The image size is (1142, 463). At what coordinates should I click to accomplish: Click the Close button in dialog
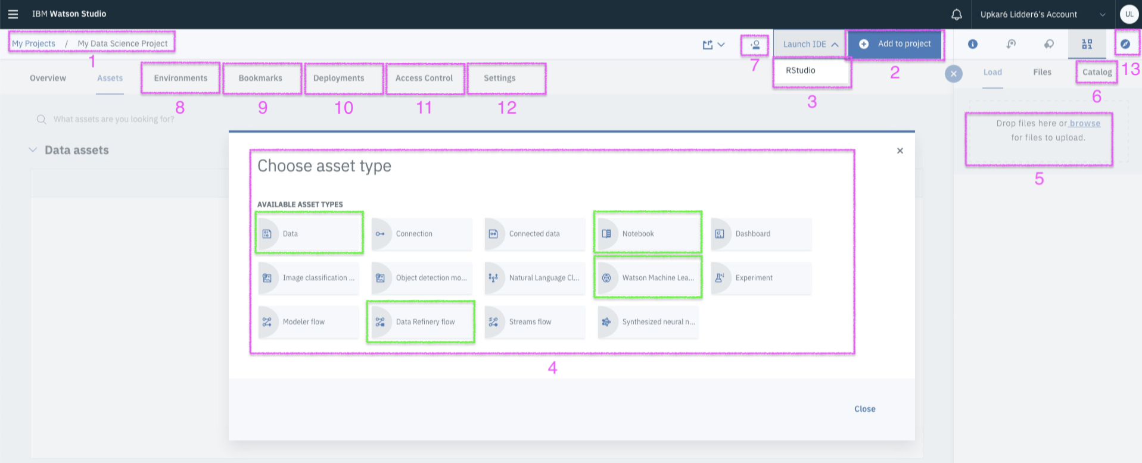[x=865, y=409]
